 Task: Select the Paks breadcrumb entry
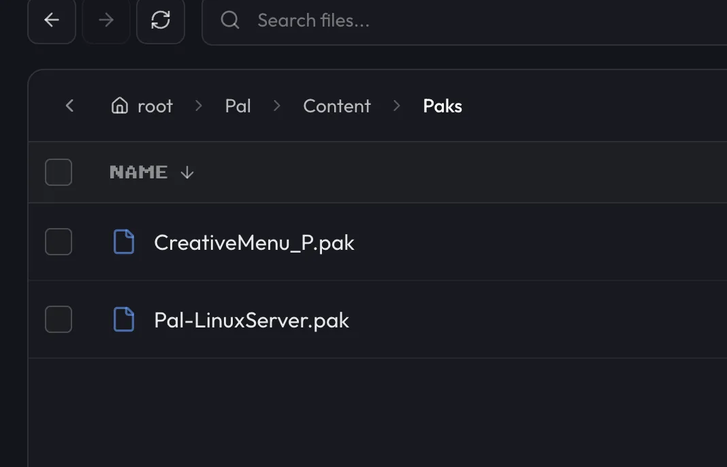pos(442,106)
